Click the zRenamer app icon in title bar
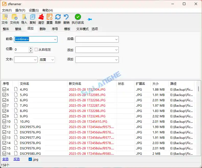This screenshot has width=202, height=168. point(4,4)
